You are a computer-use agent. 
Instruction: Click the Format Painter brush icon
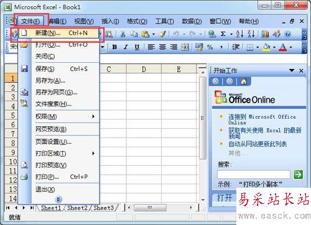(x=162, y=34)
